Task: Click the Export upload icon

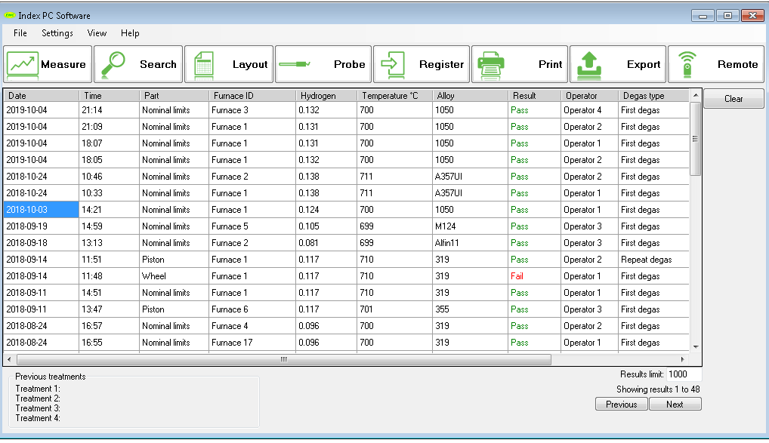Action: click(589, 64)
